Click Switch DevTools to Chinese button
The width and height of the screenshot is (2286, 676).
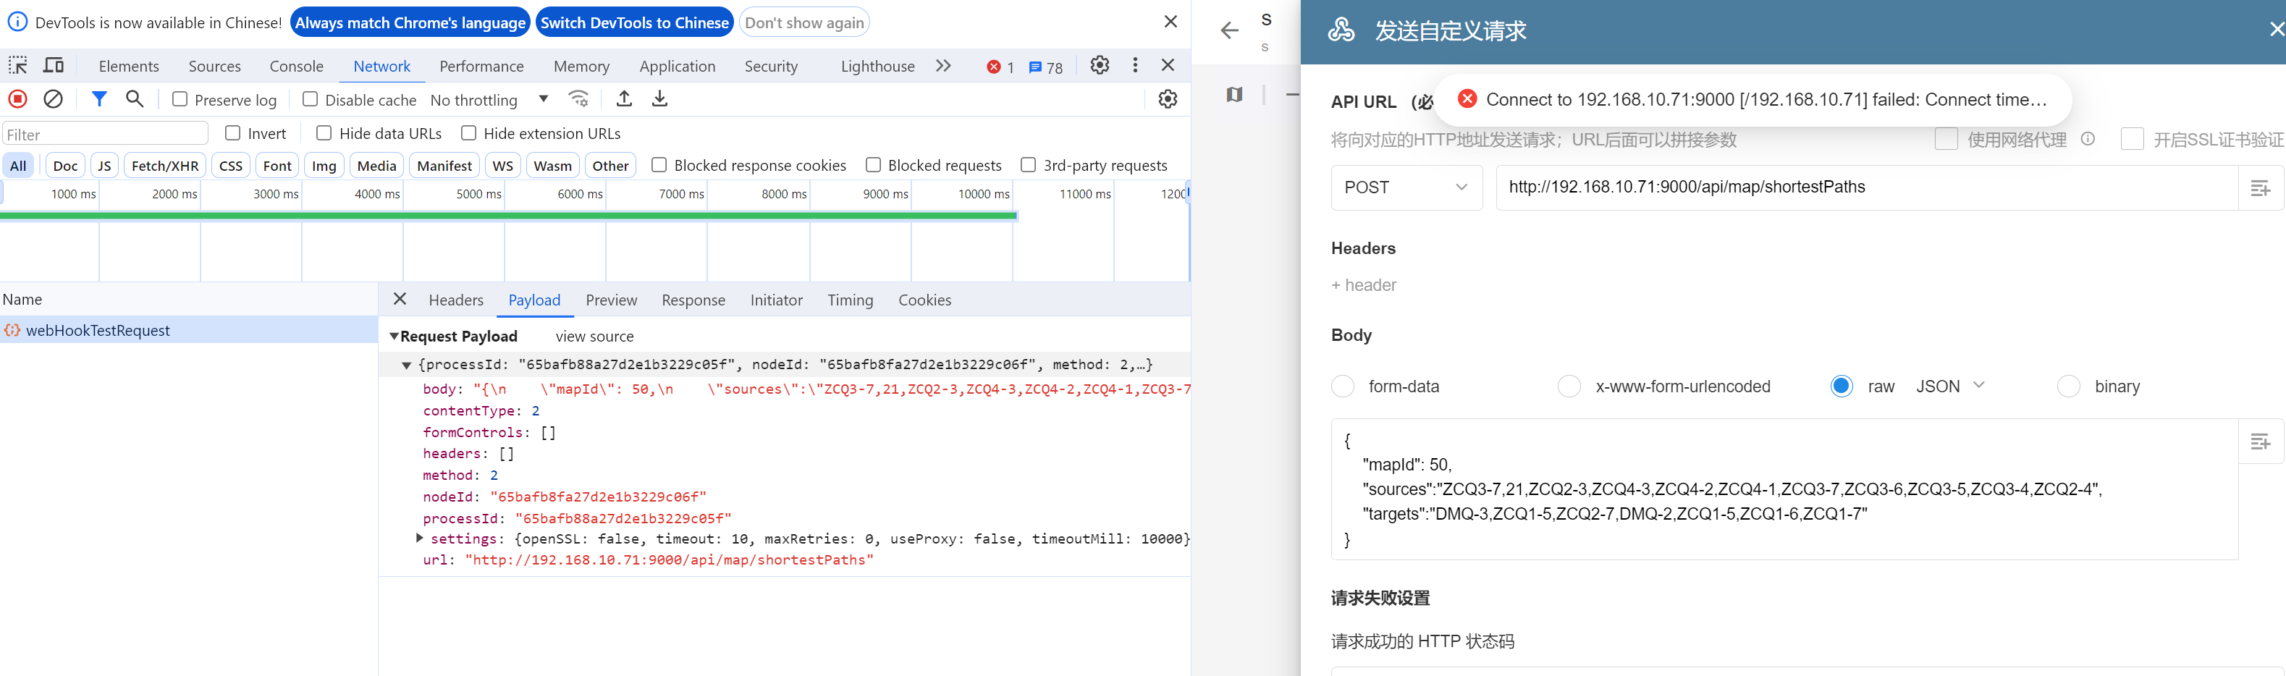tap(635, 22)
